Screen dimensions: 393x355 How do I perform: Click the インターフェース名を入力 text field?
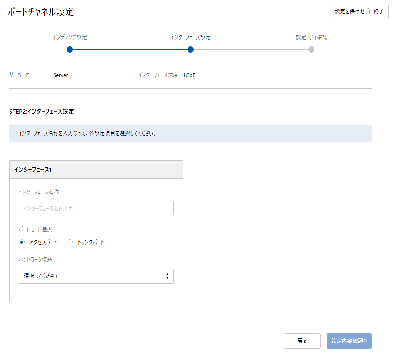(96, 208)
